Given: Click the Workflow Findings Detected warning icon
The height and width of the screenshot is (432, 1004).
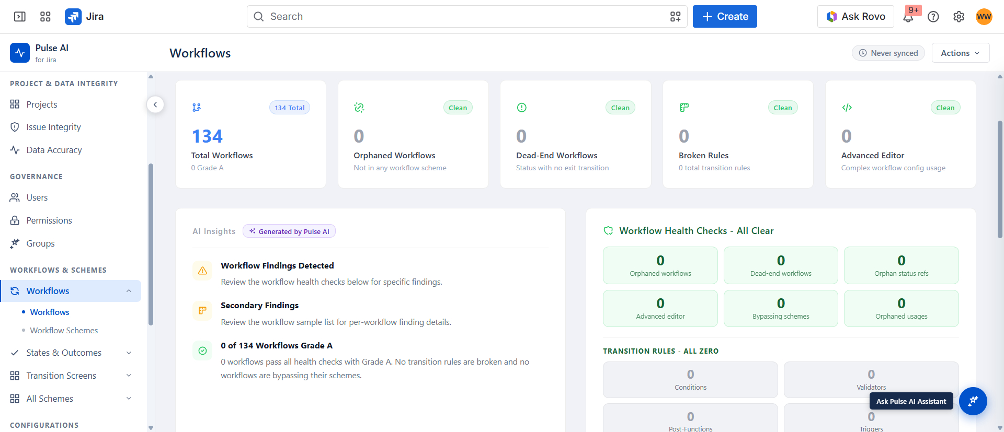Looking at the screenshot, I should pyautogui.click(x=202, y=271).
